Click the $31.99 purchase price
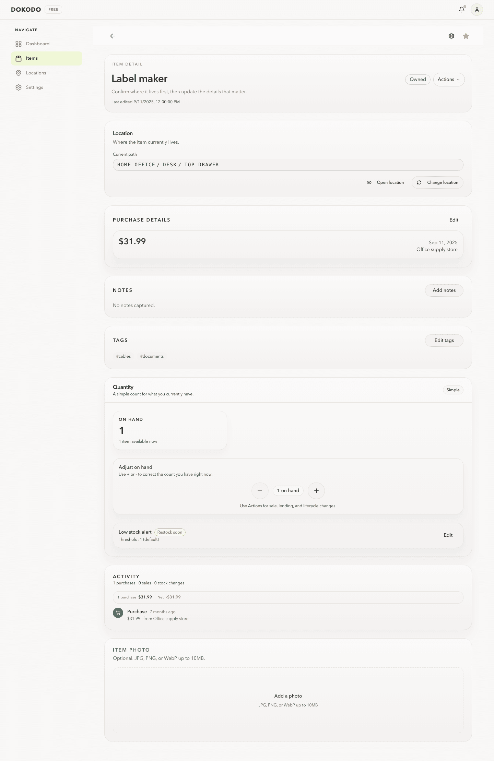 coord(132,241)
